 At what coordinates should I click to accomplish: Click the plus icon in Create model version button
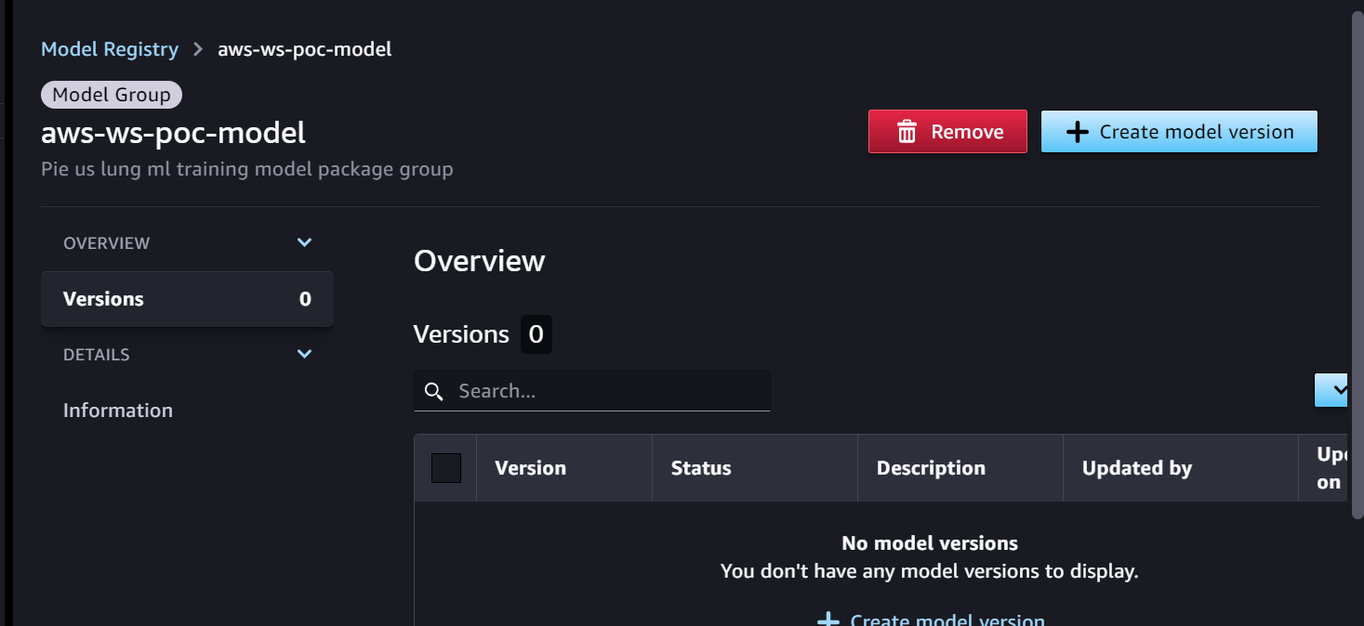[x=1077, y=131]
